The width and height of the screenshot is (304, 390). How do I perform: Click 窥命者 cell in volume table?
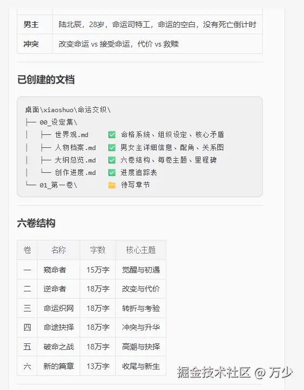[x=55, y=270]
